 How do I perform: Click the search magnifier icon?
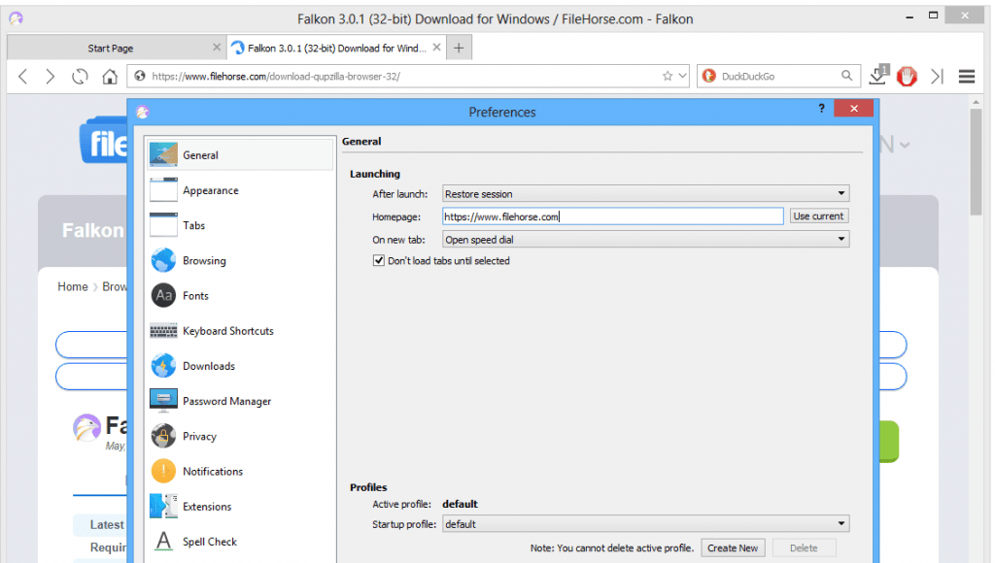pos(846,76)
